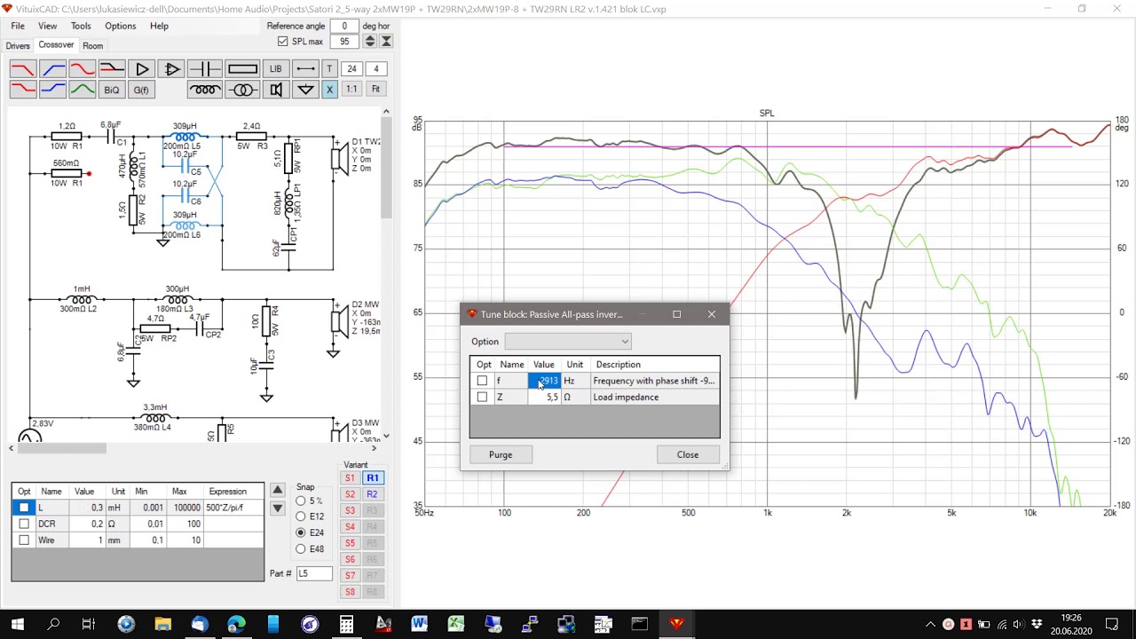1136x639 pixels.
Task: Click the frequency value field for f
Action: (545, 381)
